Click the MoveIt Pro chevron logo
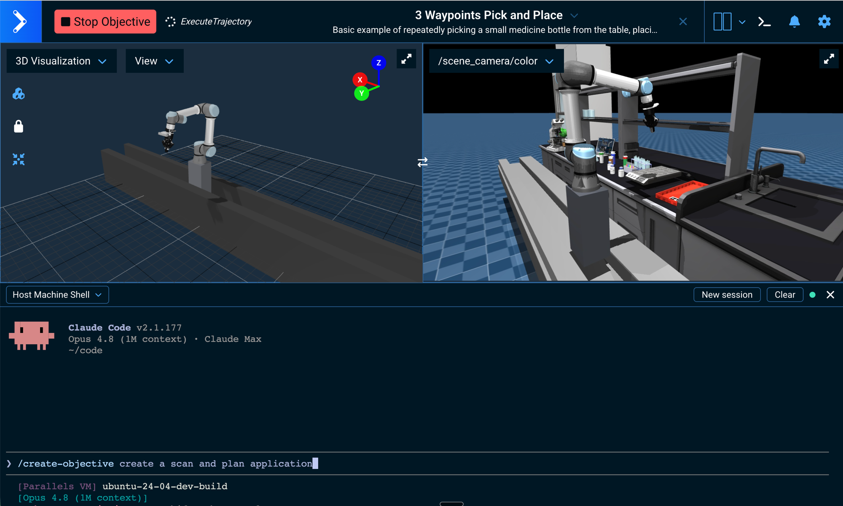843x506 pixels. (20, 21)
